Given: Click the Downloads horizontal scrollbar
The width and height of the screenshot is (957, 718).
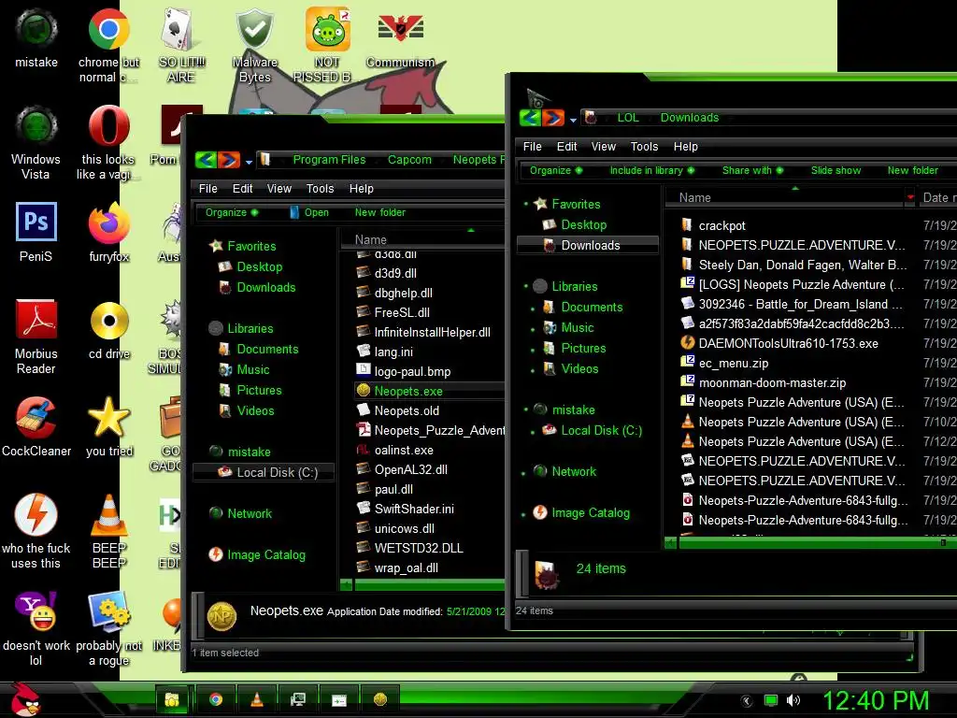Looking at the screenshot, I should point(812,542).
